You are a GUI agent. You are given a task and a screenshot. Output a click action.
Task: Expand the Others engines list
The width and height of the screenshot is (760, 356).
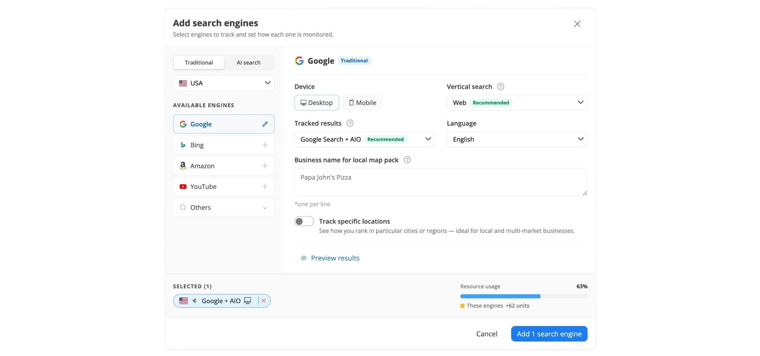[224, 207]
